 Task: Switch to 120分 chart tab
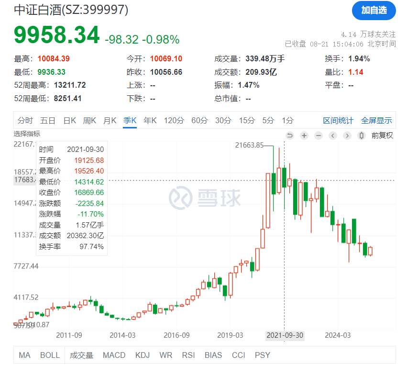(x=174, y=120)
